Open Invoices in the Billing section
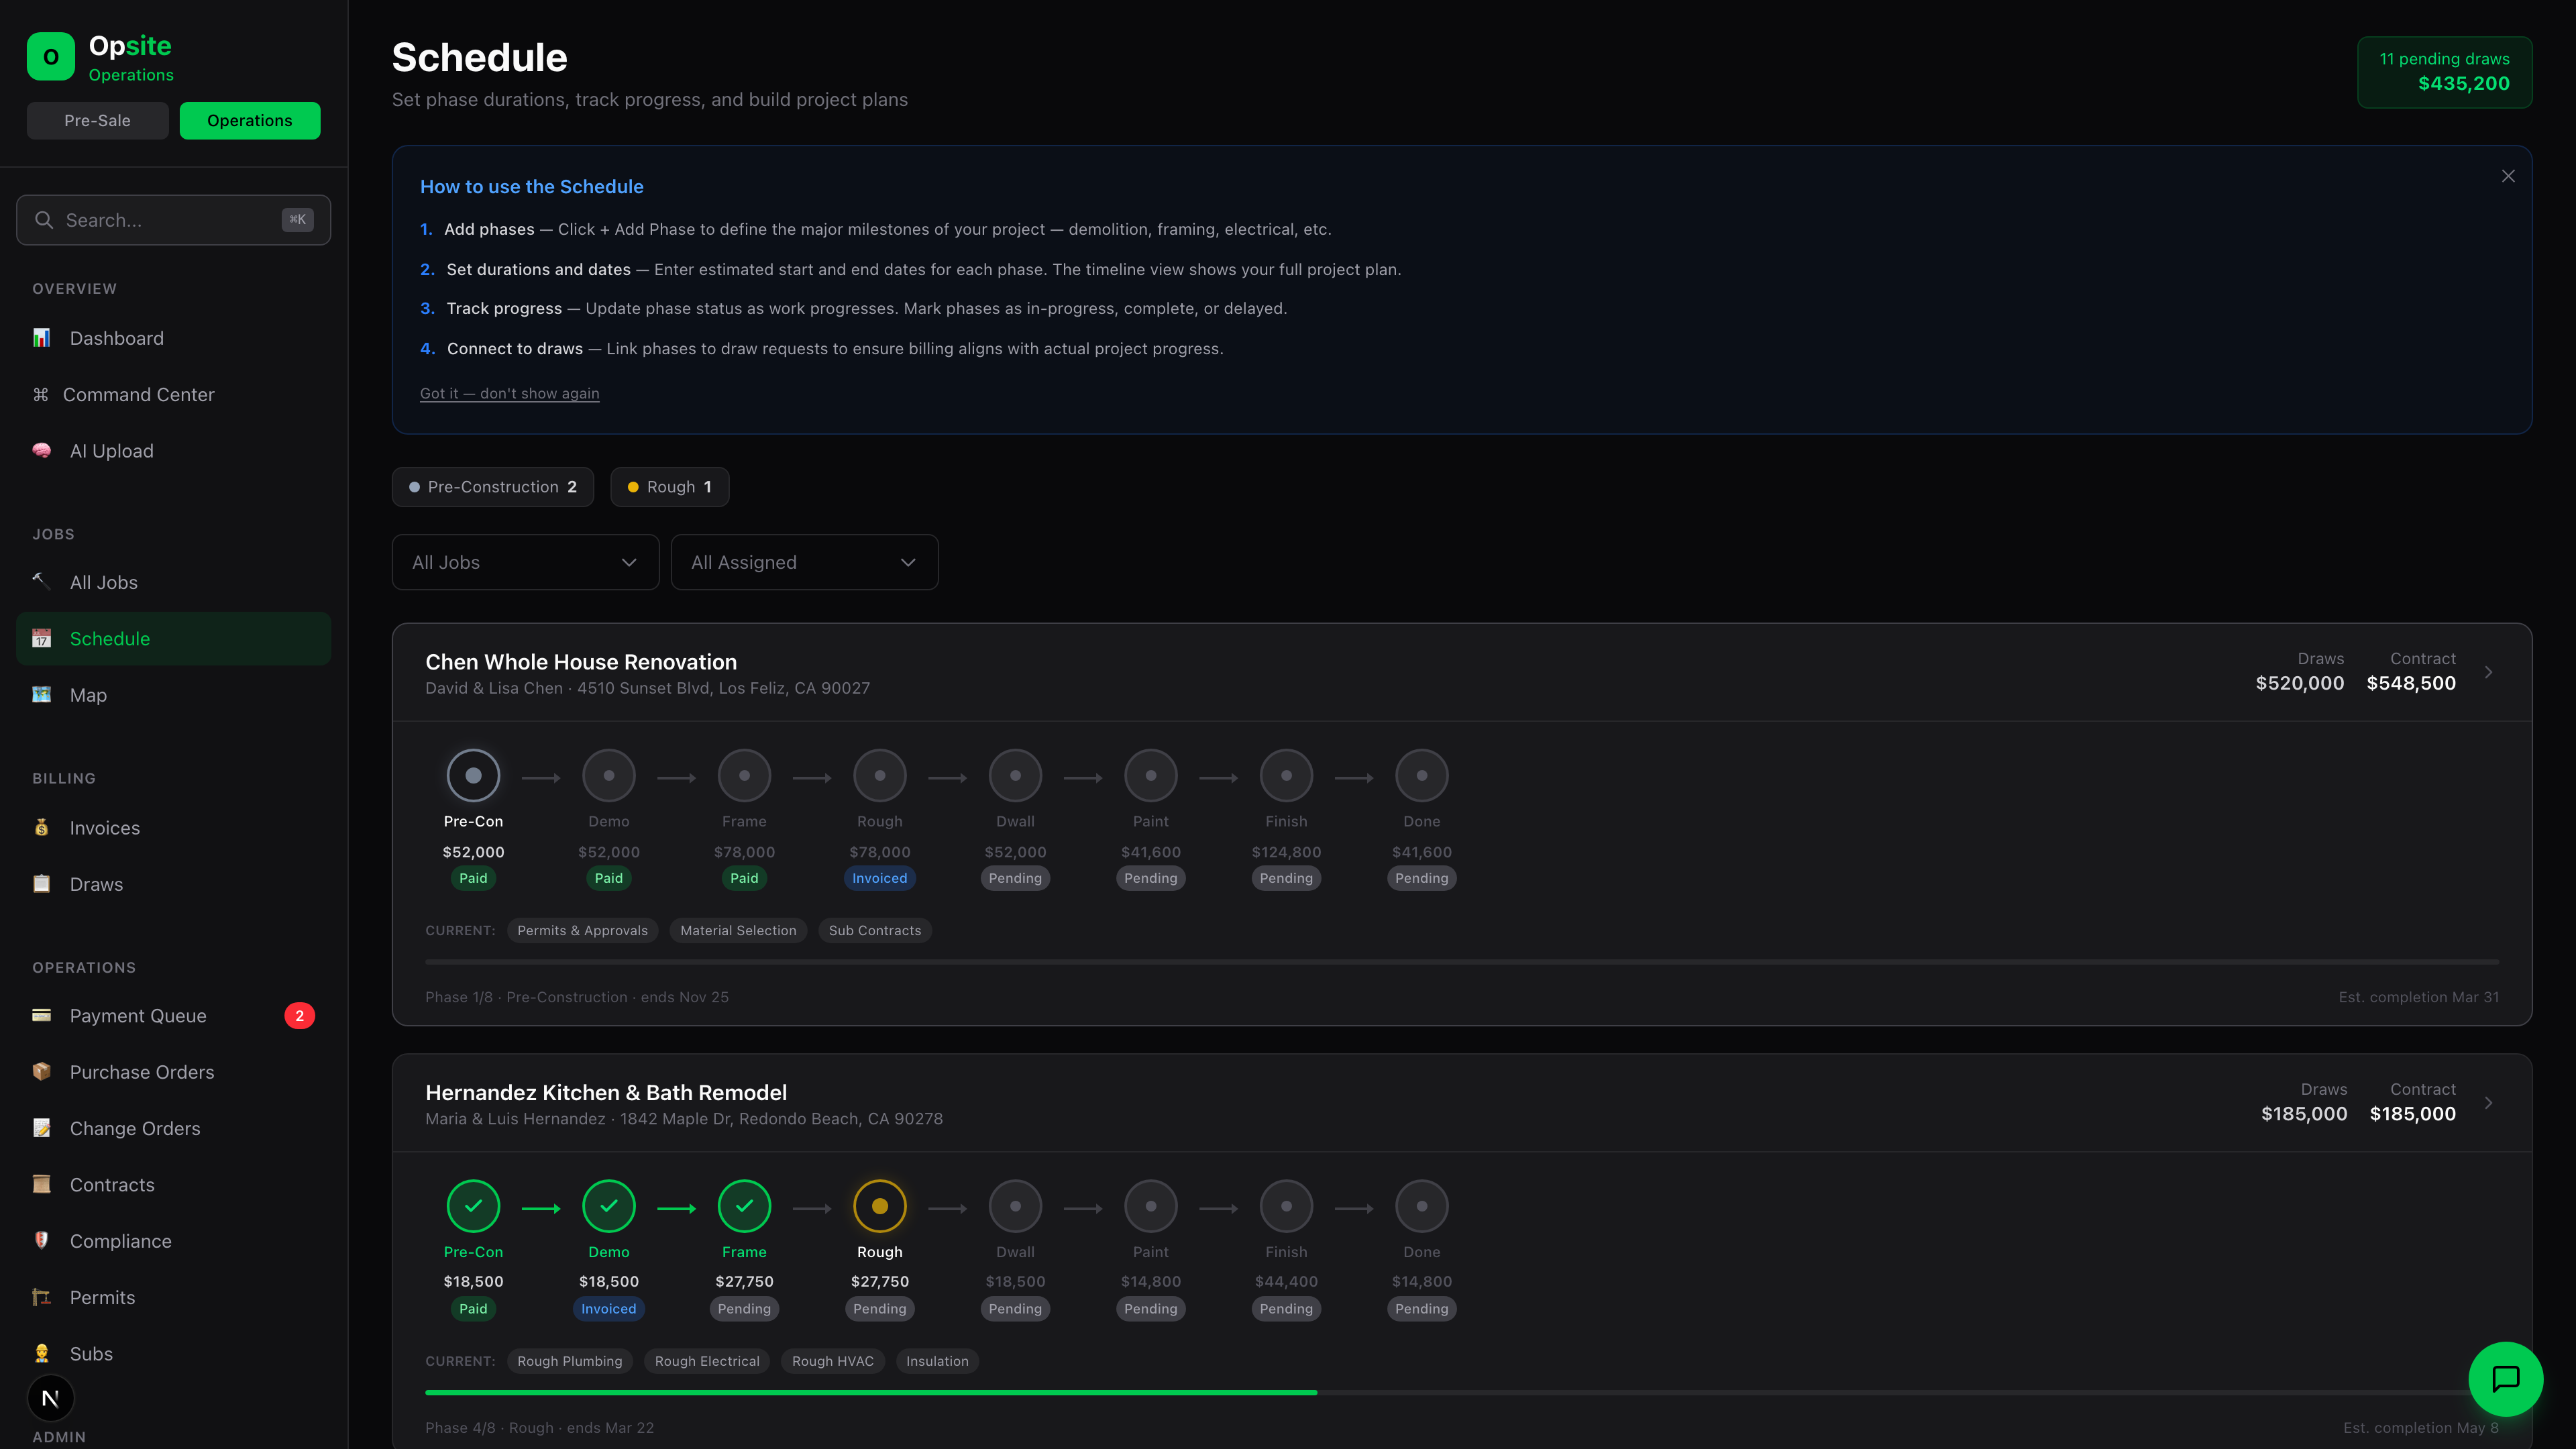Image resolution: width=2576 pixels, height=1449 pixels. 104,828
